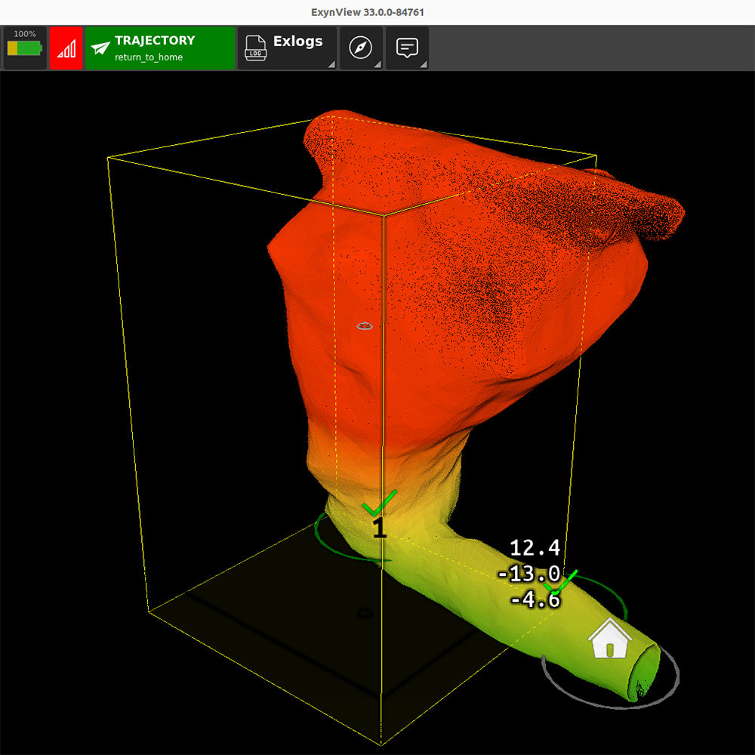
Task: Expand the Exlogs button corner arrow
Action: click(331, 66)
